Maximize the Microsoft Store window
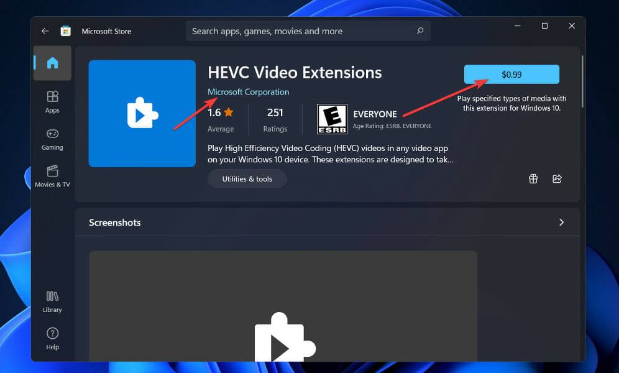 pos(544,26)
